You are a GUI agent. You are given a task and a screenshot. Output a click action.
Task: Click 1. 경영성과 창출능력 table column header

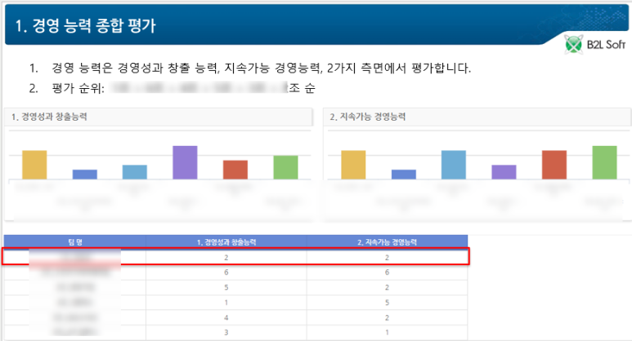click(x=225, y=241)
